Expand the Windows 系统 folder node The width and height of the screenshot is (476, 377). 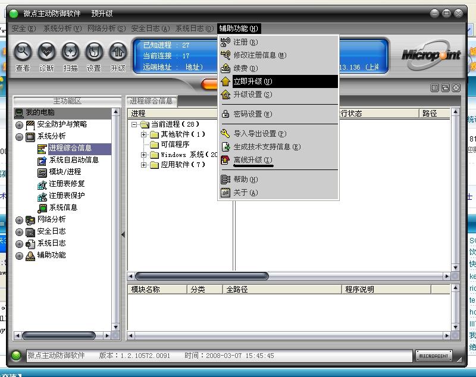(x=144, y=155)
